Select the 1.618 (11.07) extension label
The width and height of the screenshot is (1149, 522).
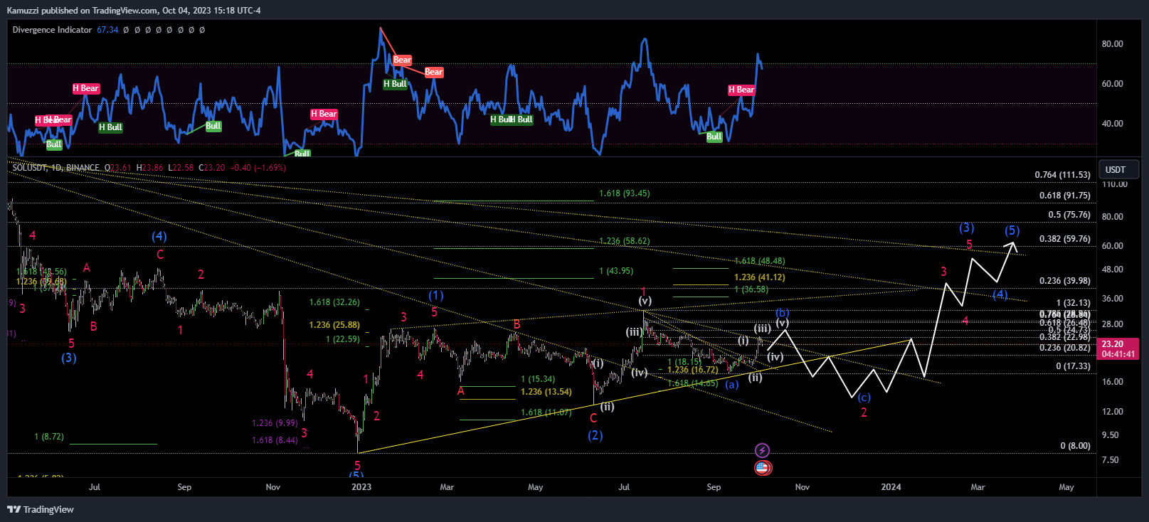click(x=546, y=412)
